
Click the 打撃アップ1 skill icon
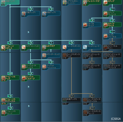point(24,13)
